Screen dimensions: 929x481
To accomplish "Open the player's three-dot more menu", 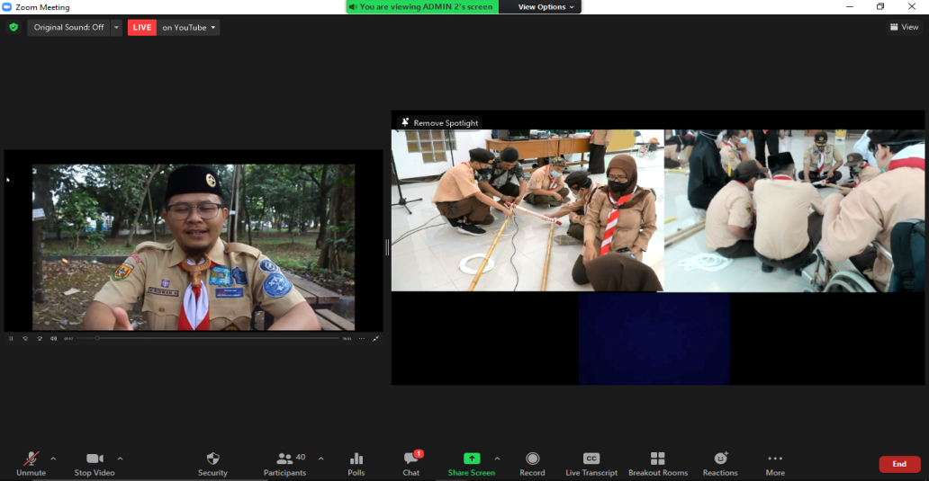I will pyautogui.click(x=361, y=338).
